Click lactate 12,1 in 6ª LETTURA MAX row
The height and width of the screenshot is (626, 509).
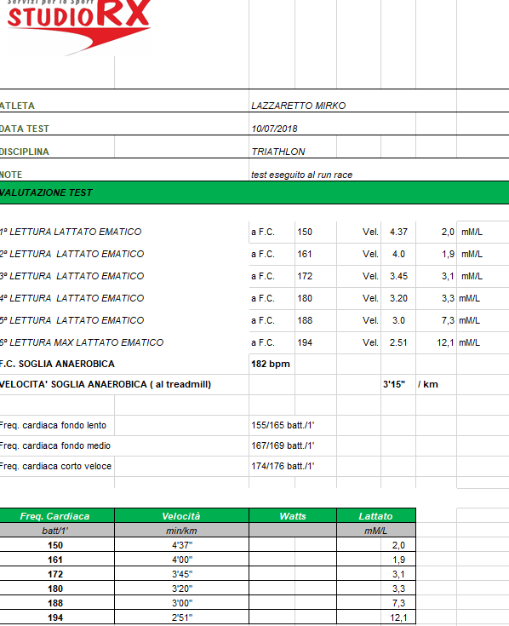click(x=445, y=342)
